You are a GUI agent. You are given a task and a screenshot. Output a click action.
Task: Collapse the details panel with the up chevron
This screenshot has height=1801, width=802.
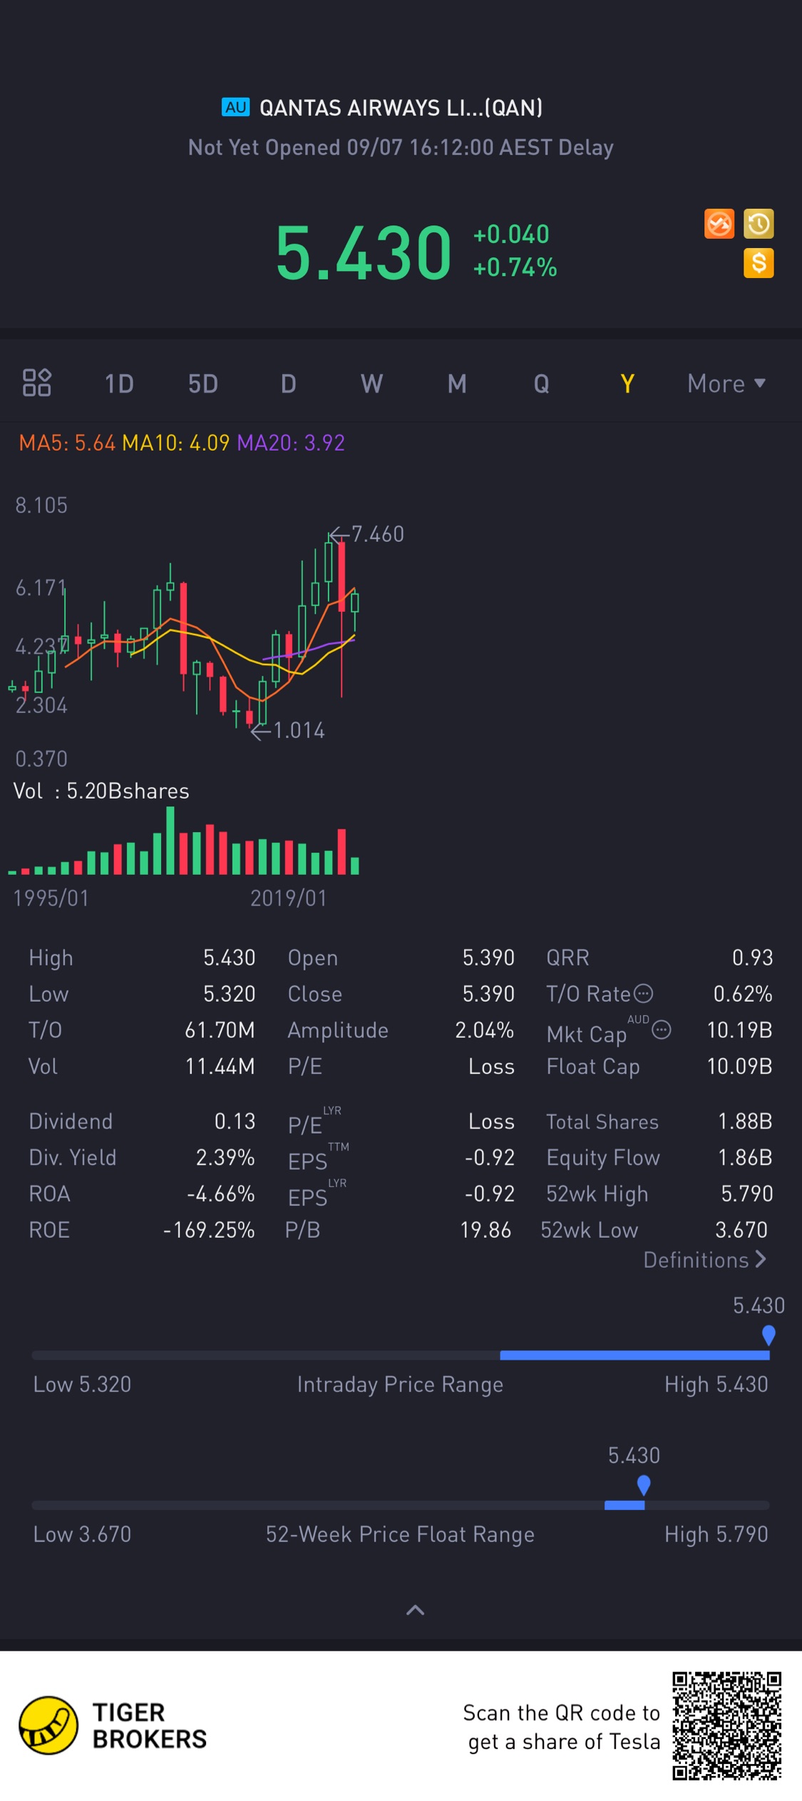click(x=415, y=1610)
